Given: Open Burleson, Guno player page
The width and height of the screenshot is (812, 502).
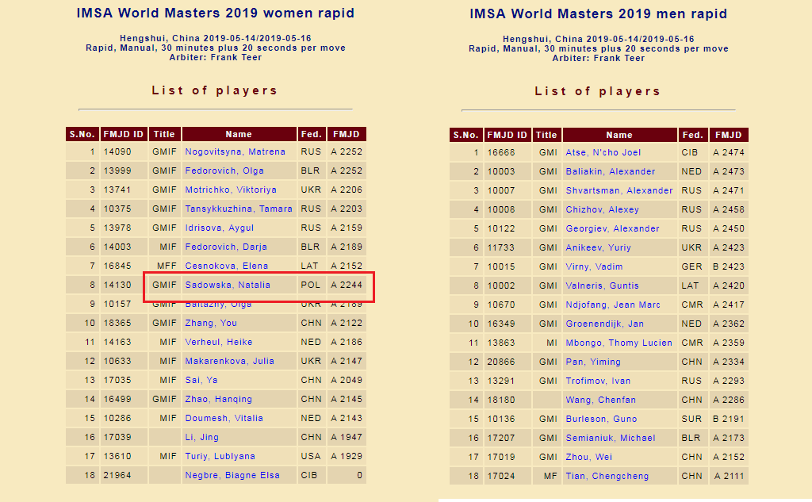Looking at the screenshot, I should tap(602, 419).
